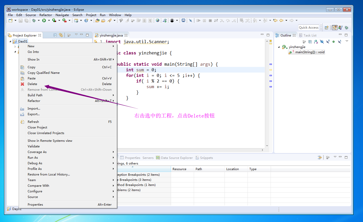Toggle Hide Fields in Outline toolbar
The image size is (363, 222).
coord(322,42)
